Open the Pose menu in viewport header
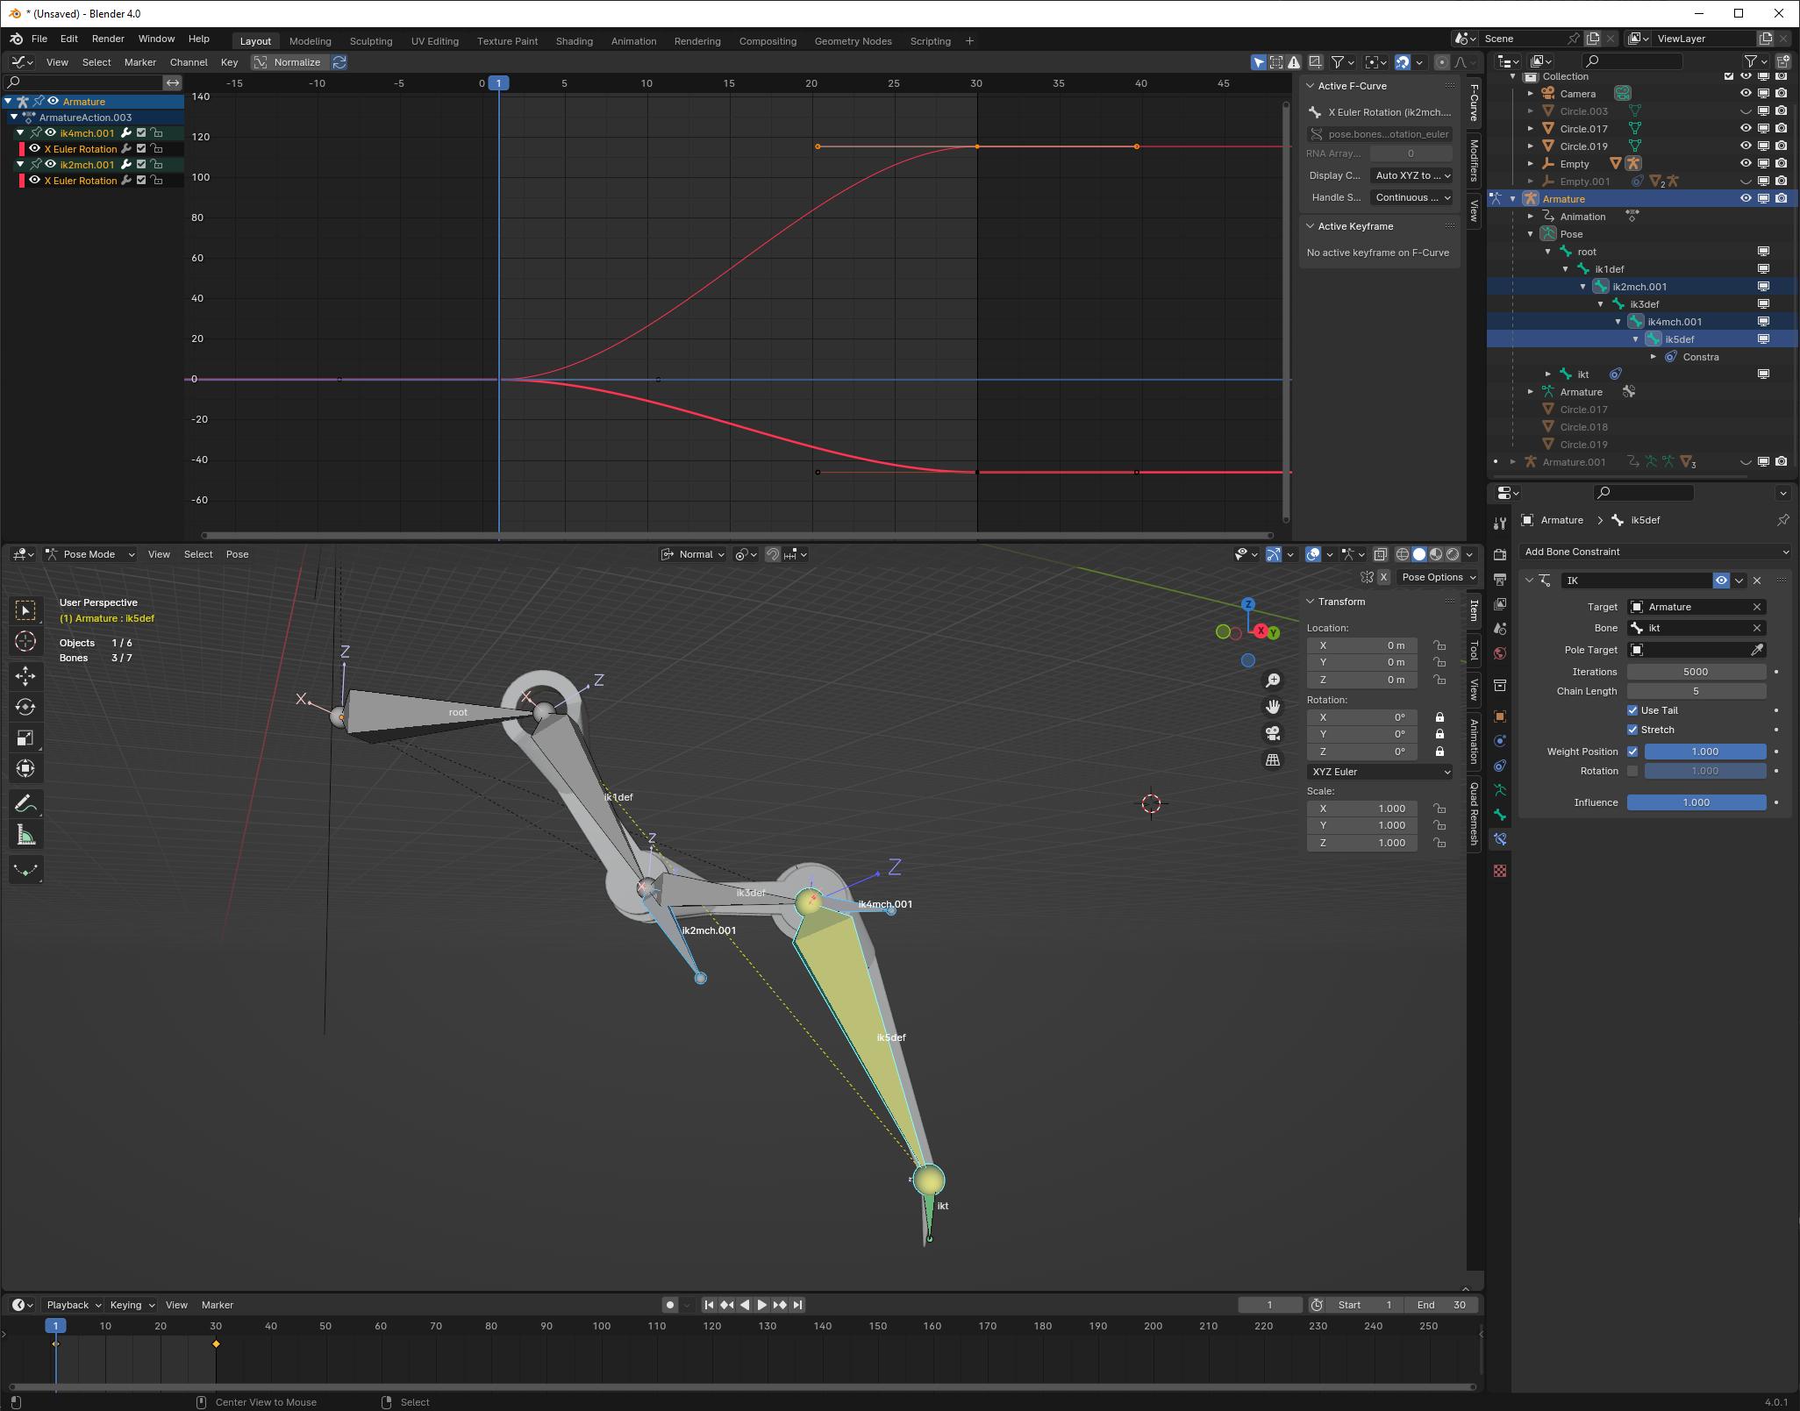Viewport: 1800px width, 1411px height. click(237, 554)
